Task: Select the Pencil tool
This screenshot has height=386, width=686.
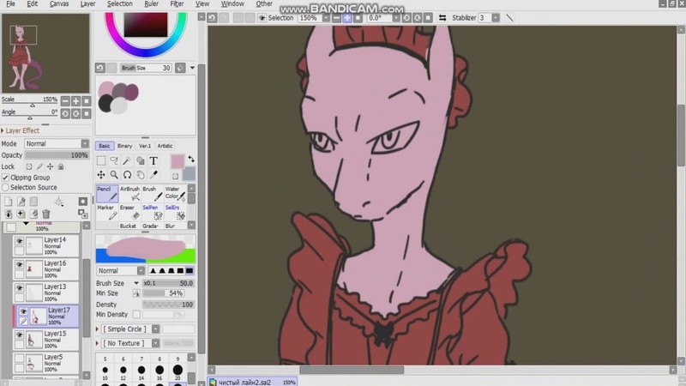Action: click(107, 193)
